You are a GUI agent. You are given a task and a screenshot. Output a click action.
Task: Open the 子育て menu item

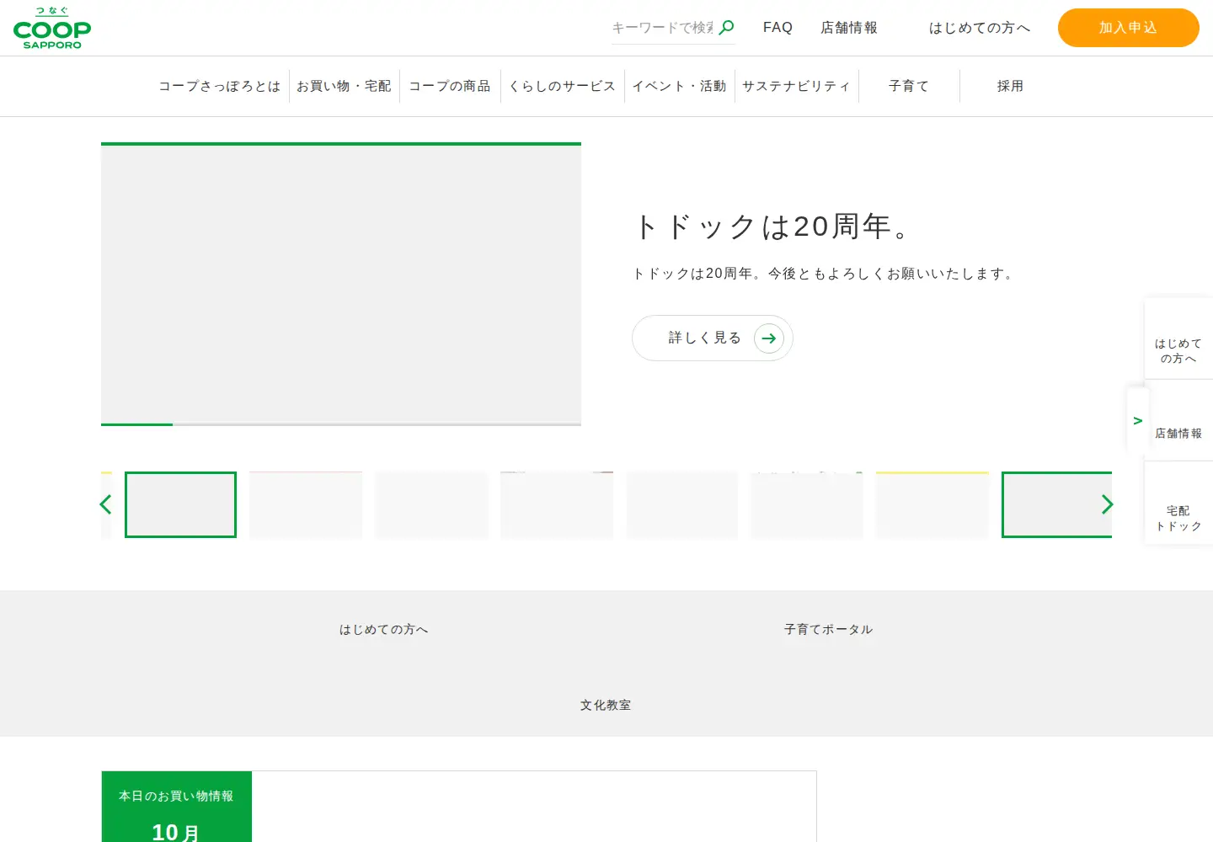coord(909,86)
